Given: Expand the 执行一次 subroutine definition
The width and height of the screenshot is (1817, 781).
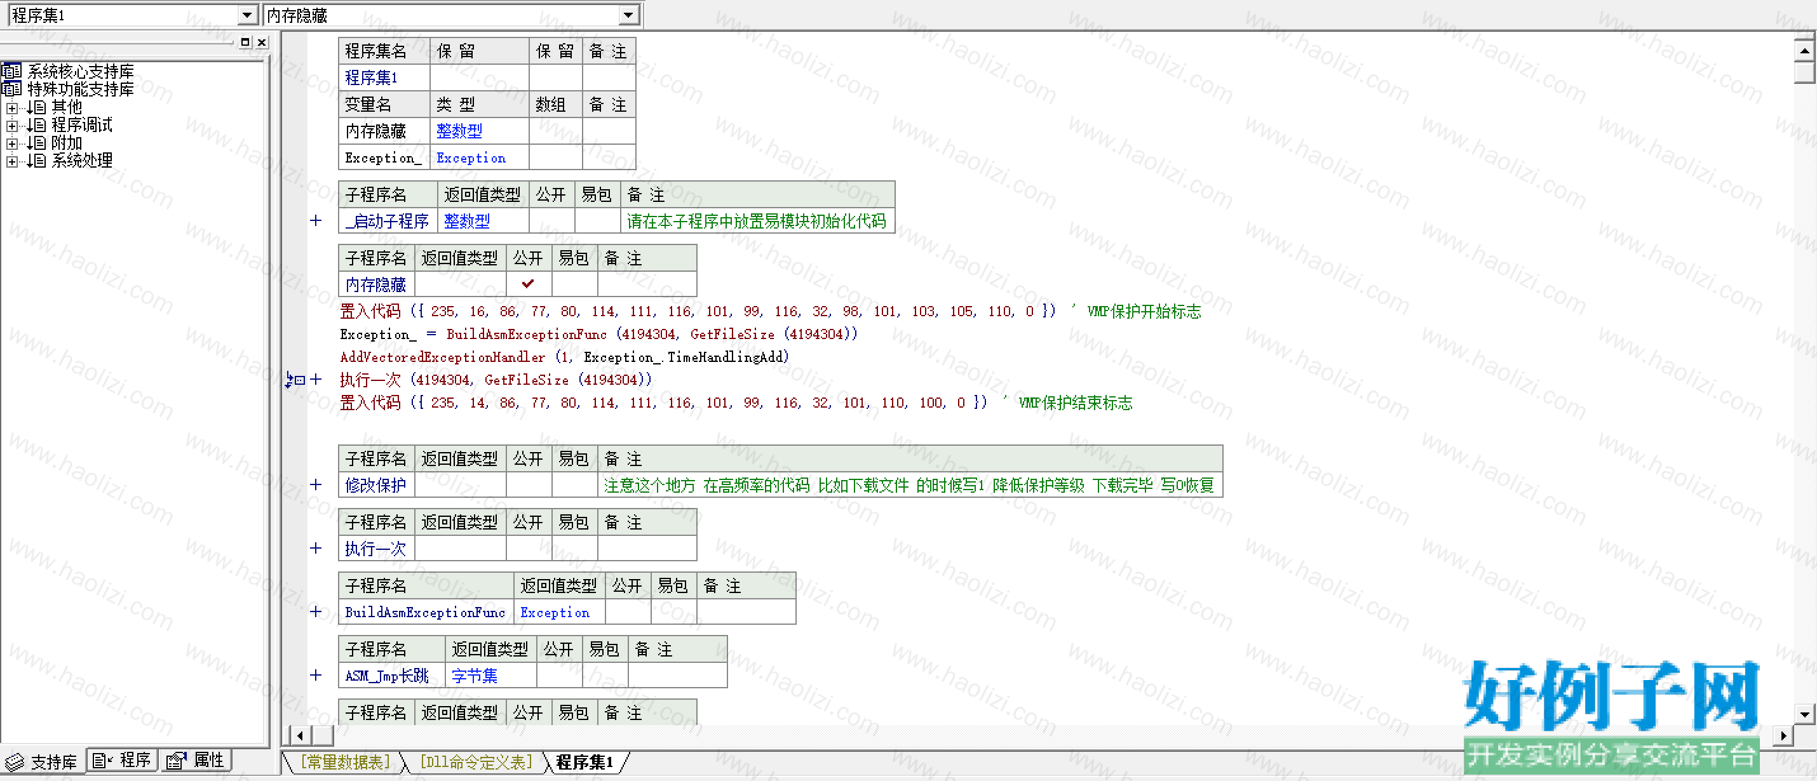Looking at the screenshot, I should click(316, 548).
